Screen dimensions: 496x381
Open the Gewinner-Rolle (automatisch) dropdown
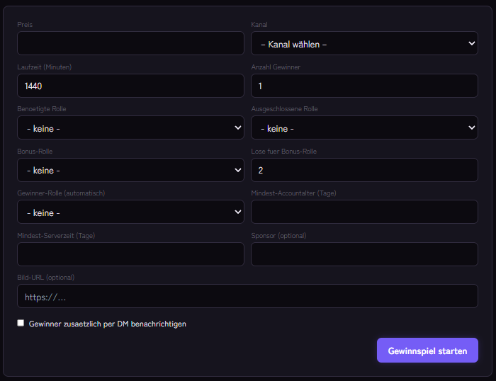130,212
